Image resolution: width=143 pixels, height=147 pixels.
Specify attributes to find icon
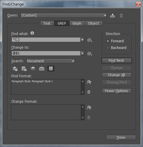coord(89,82)
